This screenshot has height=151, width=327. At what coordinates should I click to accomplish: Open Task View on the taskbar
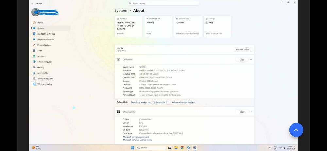[169, 148]
